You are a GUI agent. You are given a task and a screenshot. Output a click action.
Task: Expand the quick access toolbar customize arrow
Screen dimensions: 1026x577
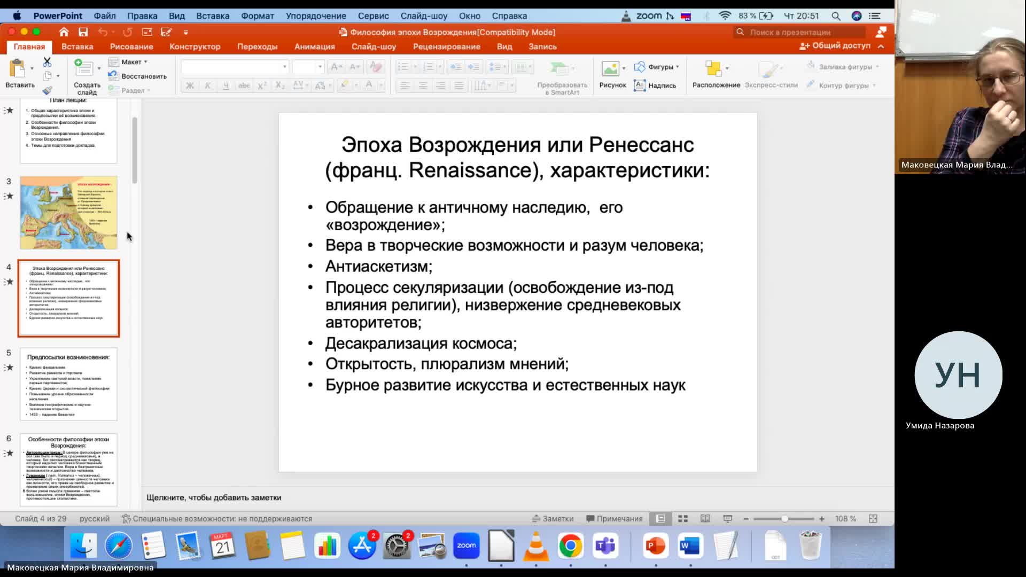185,32
